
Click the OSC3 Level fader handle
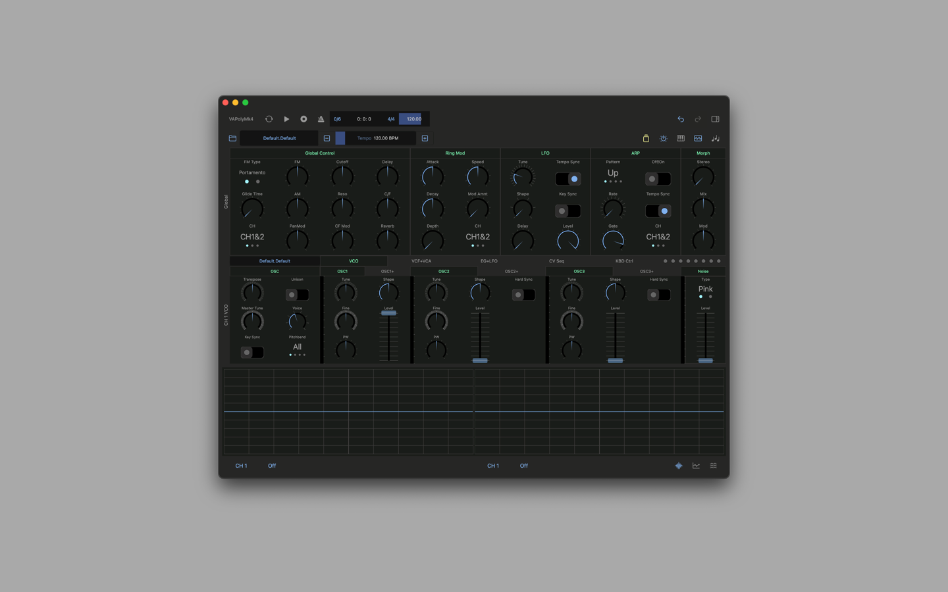[615, 360]
